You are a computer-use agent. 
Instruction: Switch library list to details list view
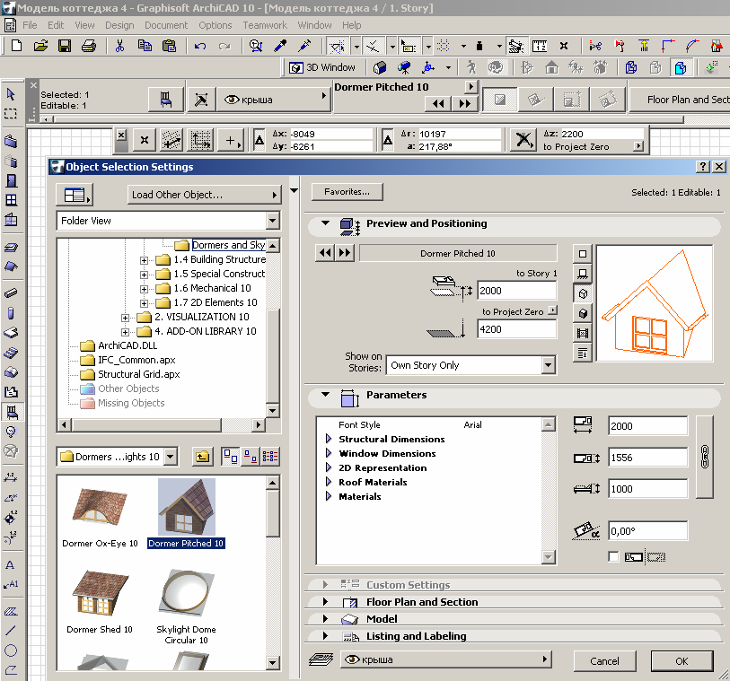[x=270, y=457]
